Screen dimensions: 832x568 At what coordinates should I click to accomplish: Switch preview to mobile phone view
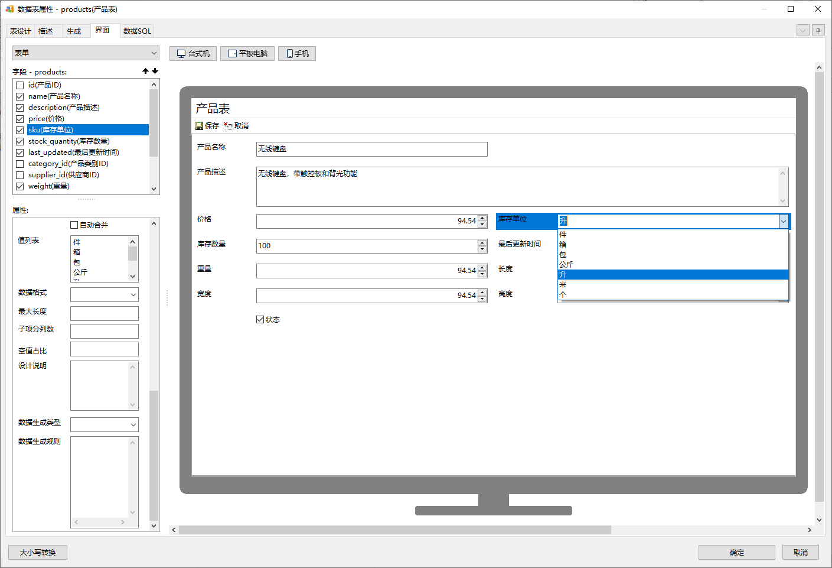coord(297,54)
